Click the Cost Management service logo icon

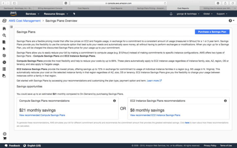[x=4, y=21]
